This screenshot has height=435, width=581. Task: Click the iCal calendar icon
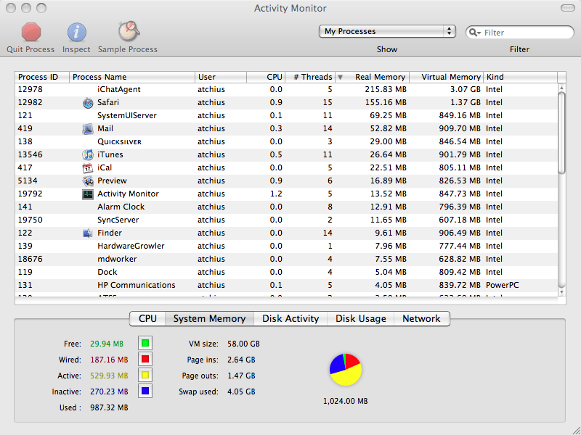click(87, 168)
